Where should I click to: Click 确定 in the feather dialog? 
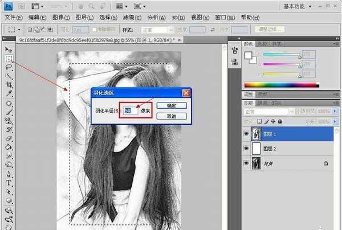pos(172,106)
